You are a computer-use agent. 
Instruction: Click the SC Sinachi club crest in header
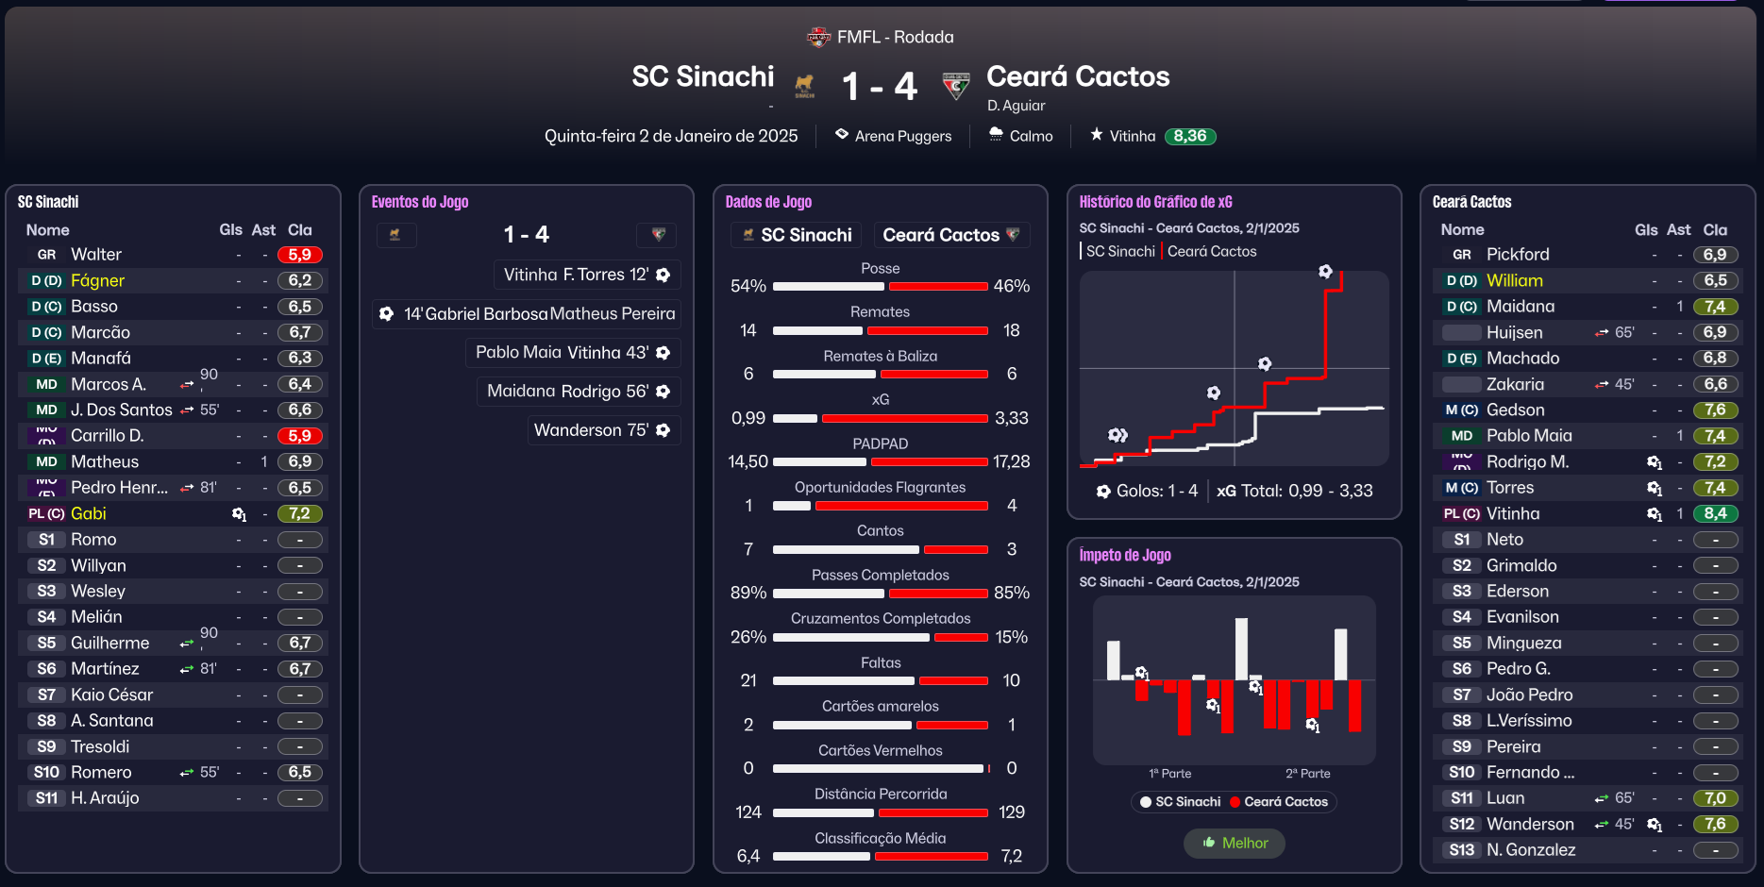coord(804,86)
